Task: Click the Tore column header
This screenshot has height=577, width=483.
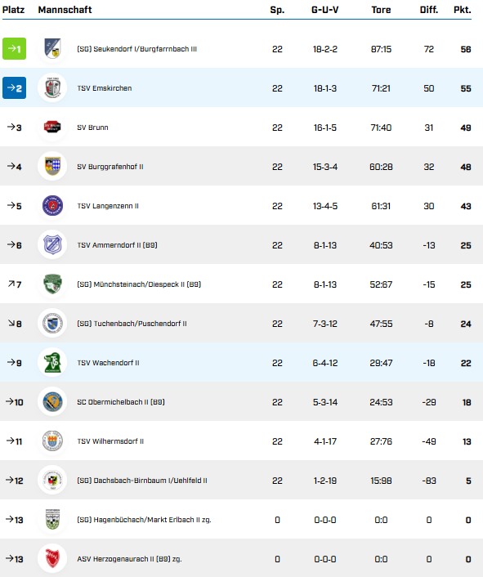Action: click(x=381, y=10)
